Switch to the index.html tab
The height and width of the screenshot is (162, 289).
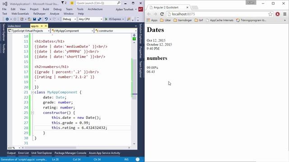[14, 26]
